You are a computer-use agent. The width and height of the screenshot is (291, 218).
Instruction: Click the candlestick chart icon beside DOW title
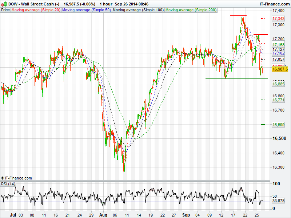coord(4,4)
